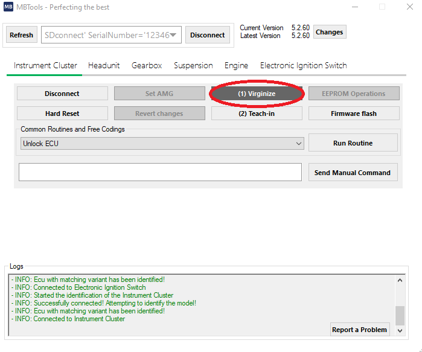Click the logs scrollbar up arrow
Image resolution: width=422 pixels, height=352 pixels.
[x=400, y=280]
